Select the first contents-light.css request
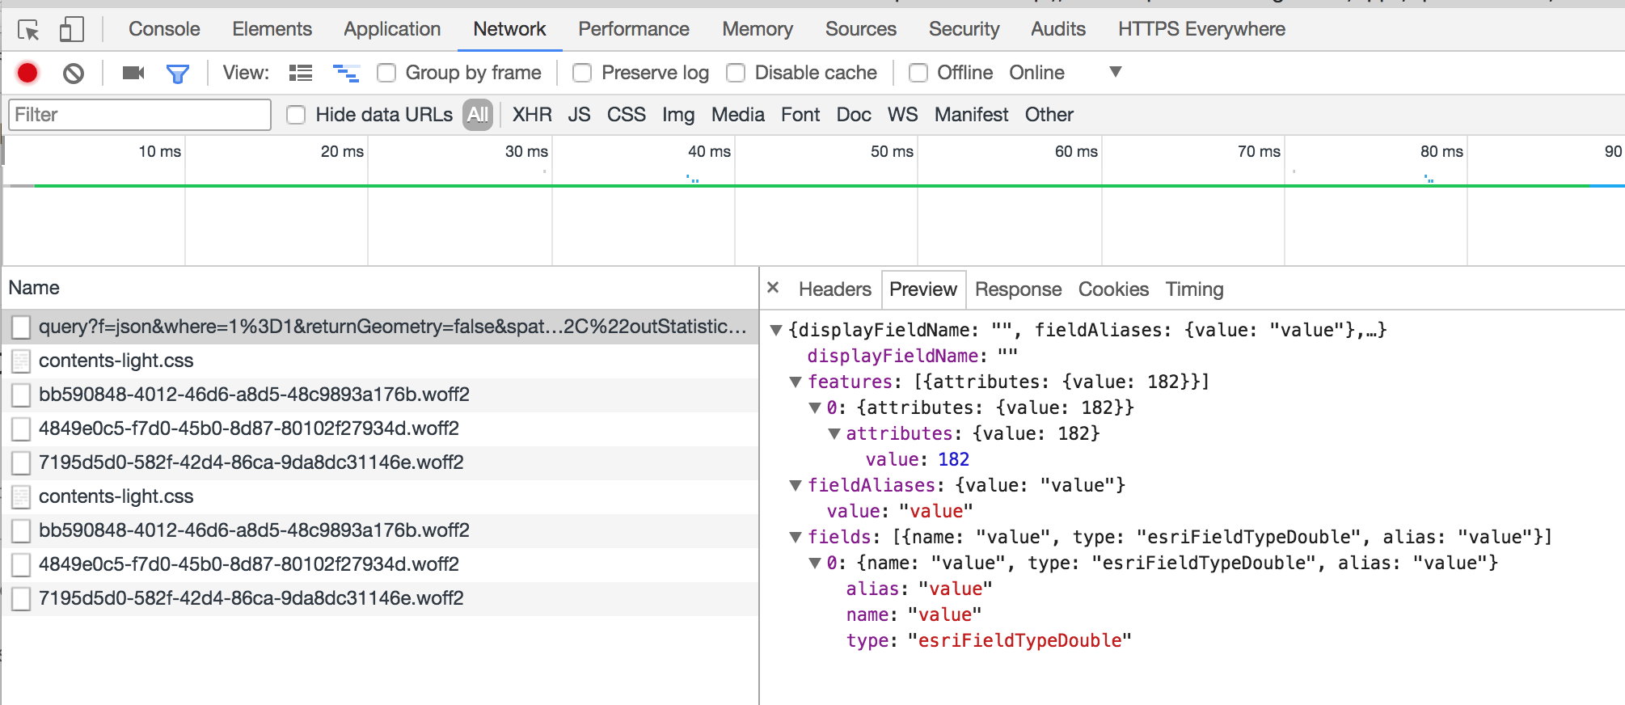The height and width of the screenshot is (705, 1625). click(x=116, y=361)
